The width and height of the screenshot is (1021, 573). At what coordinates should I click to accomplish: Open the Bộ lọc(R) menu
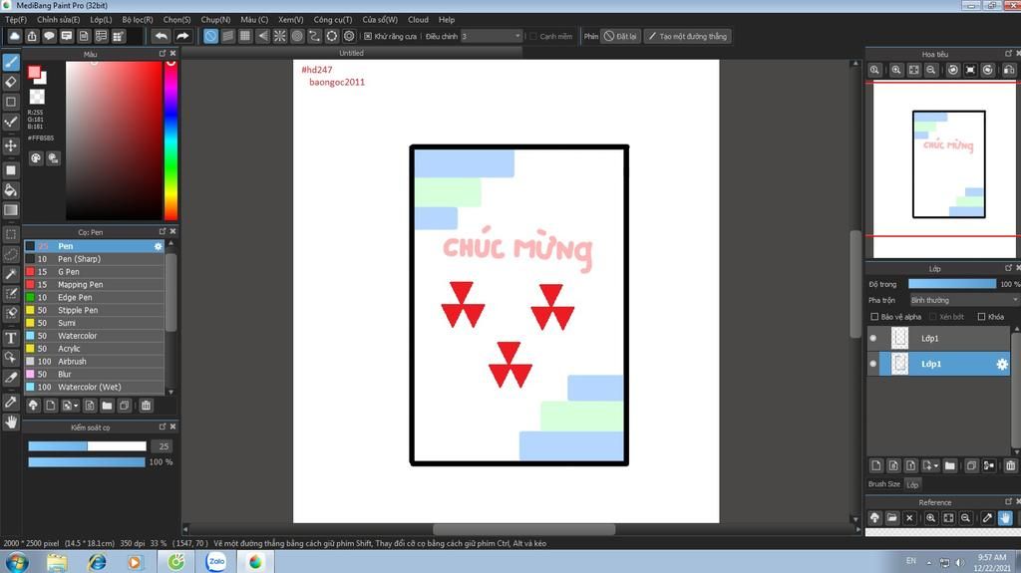coord(138,20)
